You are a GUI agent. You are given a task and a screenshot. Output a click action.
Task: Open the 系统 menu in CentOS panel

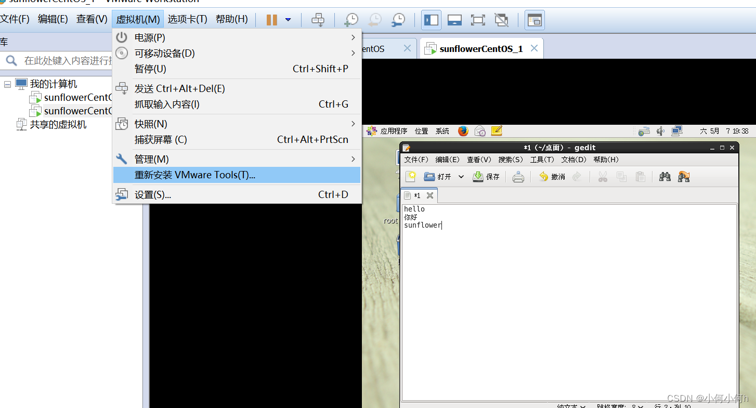(x=442, y=131)
